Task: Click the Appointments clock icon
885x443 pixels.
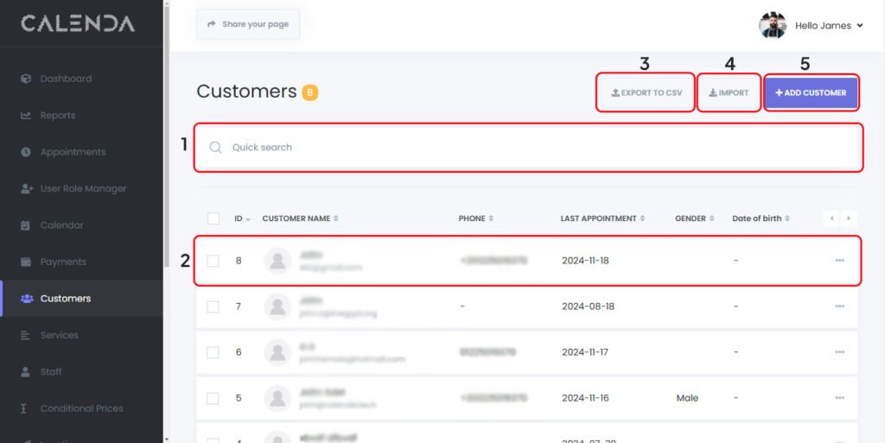Action: click(25, 152)
